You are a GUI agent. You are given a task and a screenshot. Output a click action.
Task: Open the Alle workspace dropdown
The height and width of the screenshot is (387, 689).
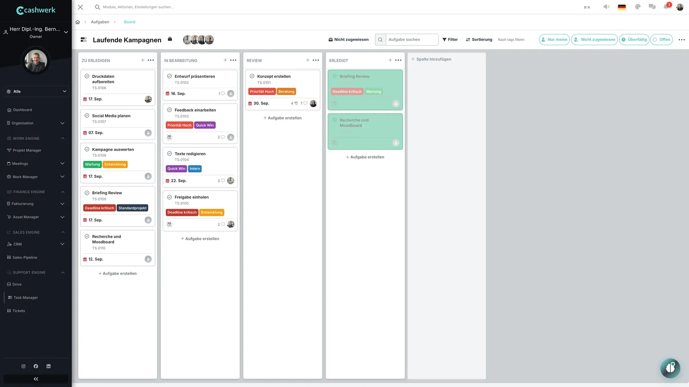click(x=36, y=92)
